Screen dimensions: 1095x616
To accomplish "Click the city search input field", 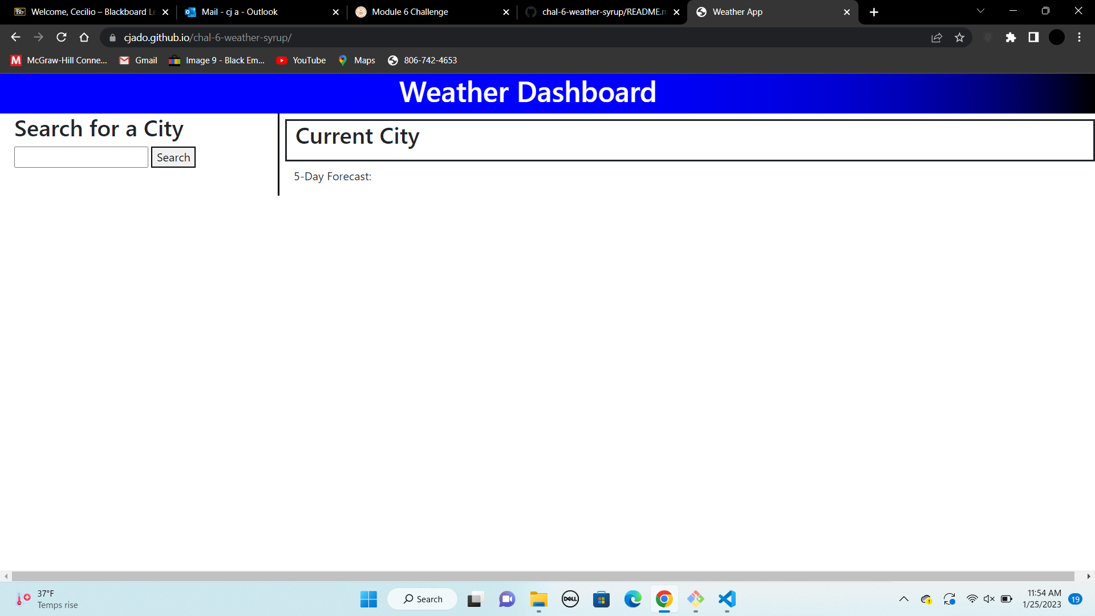I will (x=81, y=157).
